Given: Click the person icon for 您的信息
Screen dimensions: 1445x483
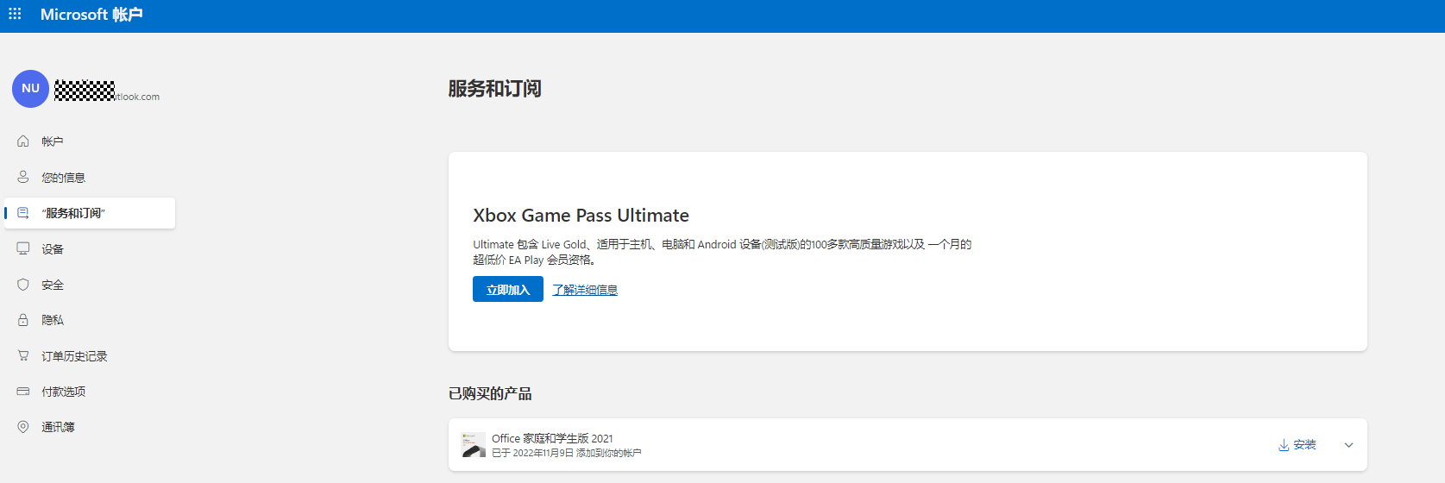Looking at the screenshot, I should pyautogui.click(x=23, y=177).
